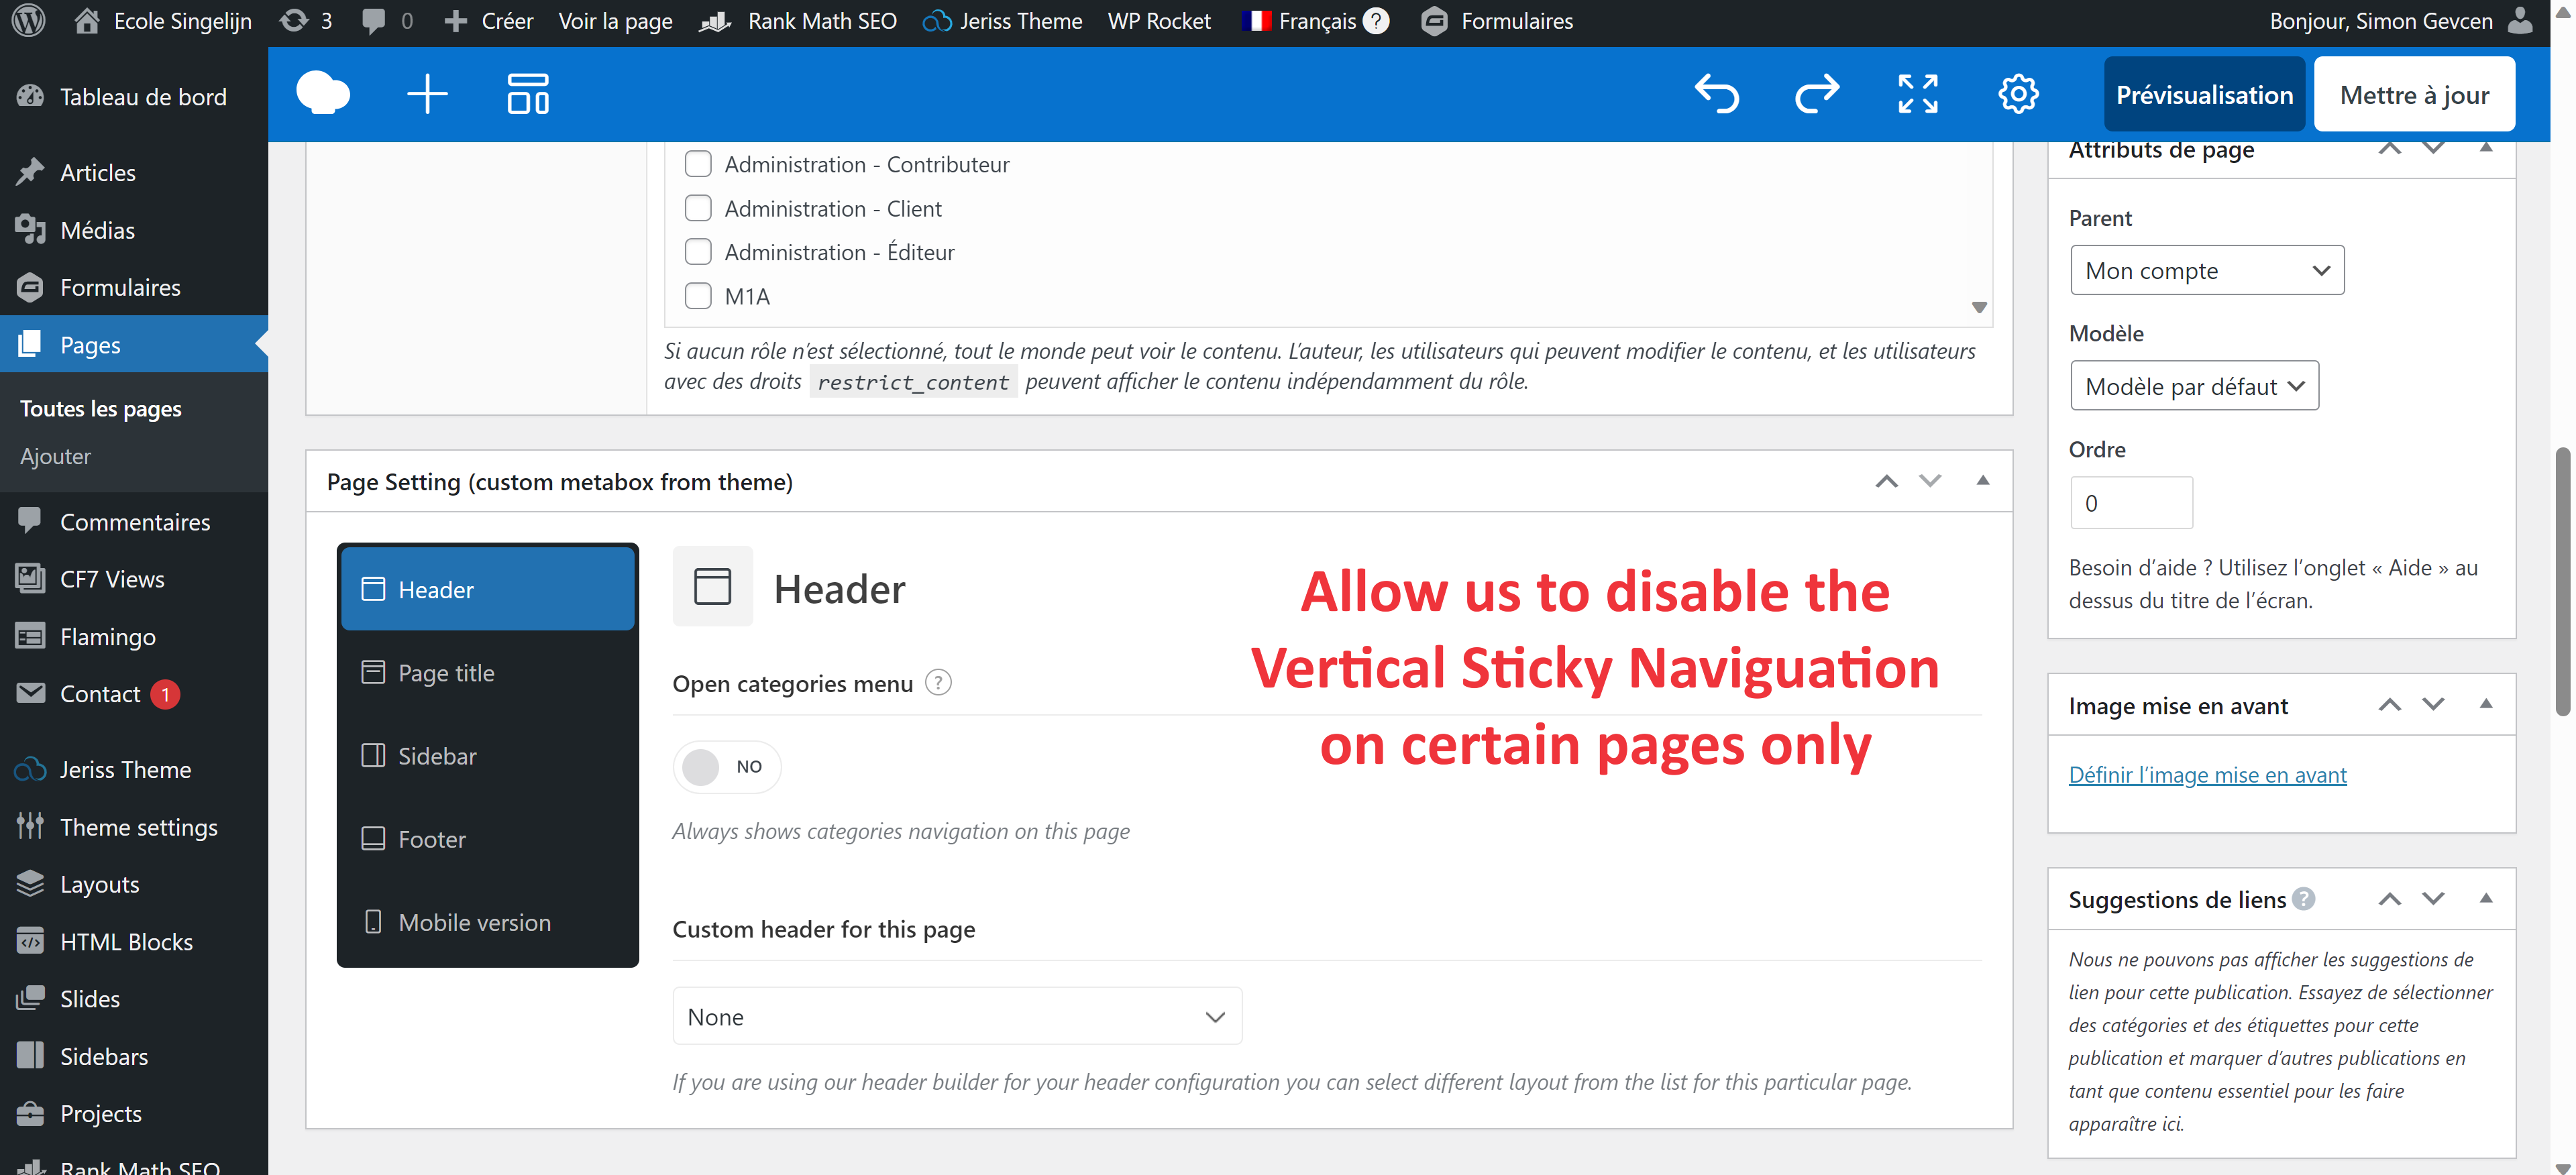This screenshot has width=2576, height=1175.
Task: Open the updates counter showing 3
Action: tap(306, 21)
